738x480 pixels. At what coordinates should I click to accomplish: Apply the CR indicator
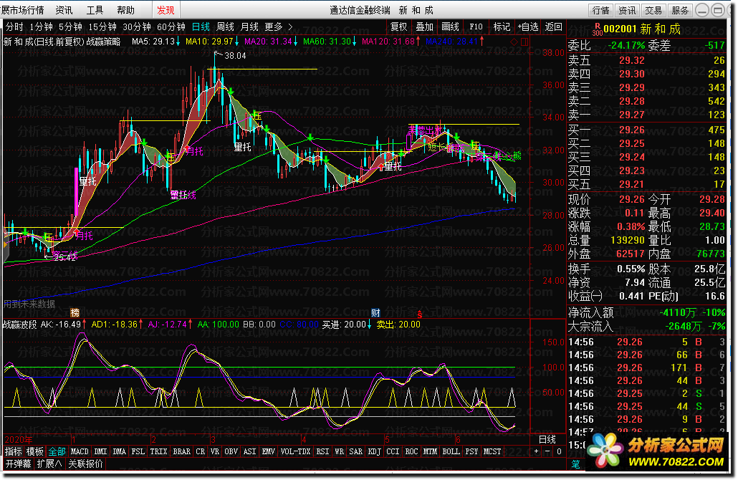point(201,451)
